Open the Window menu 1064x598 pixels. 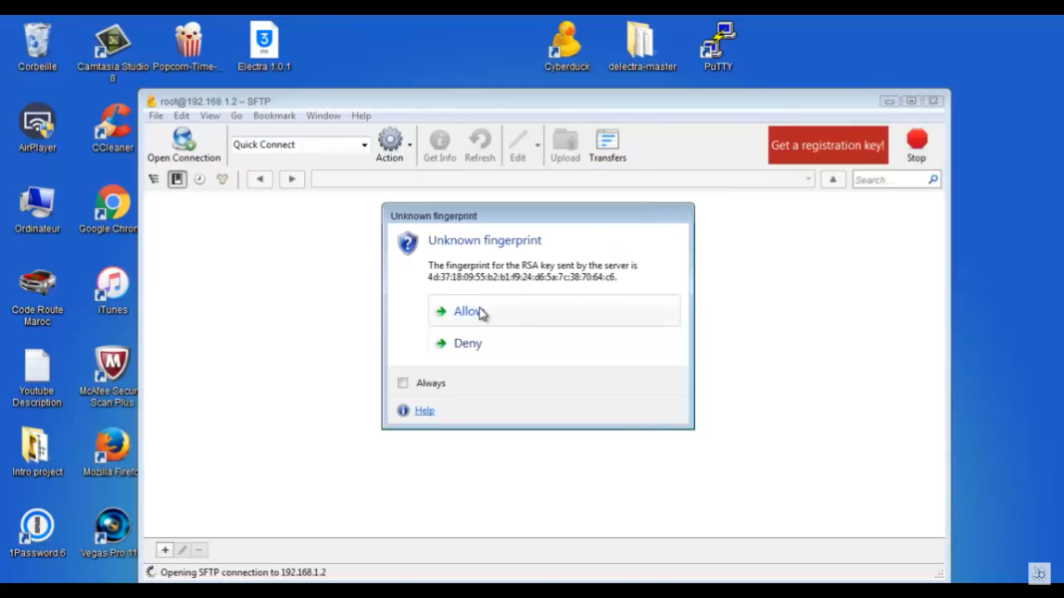(323, 116)
